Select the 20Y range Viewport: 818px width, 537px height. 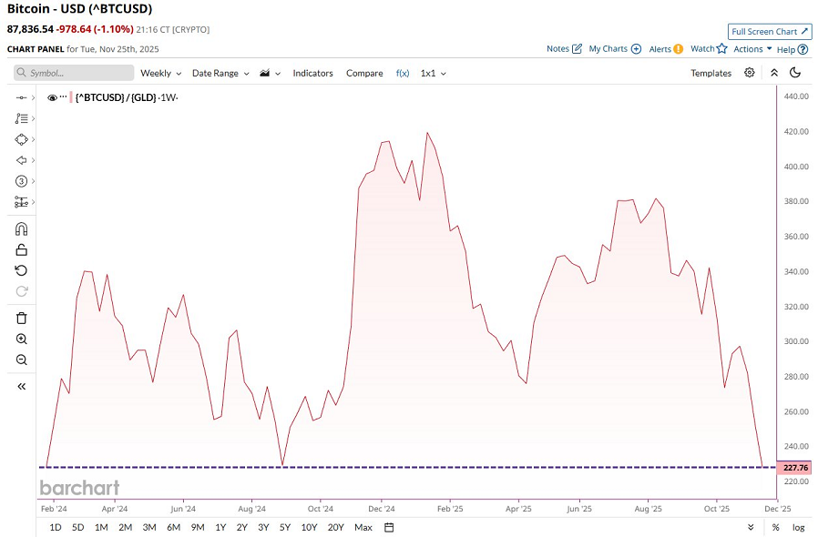pyautogui.click(x=335, y=527)
